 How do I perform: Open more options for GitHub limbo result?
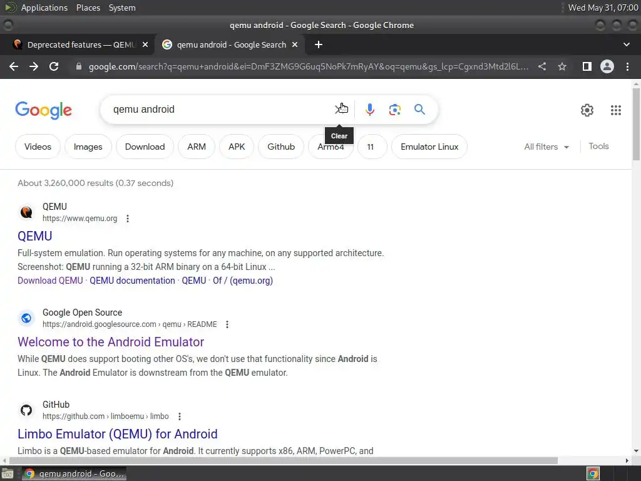tap(180, 416)
